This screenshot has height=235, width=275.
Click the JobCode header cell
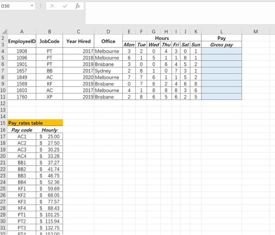[49, 41]
